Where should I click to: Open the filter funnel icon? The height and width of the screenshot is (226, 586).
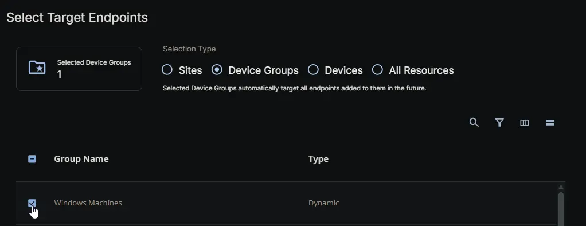point(499,122)
